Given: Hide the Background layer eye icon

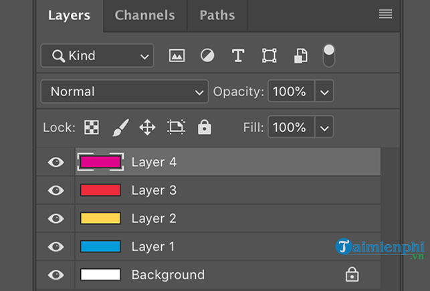Looking at the screenshot, I should click(56, 275).
